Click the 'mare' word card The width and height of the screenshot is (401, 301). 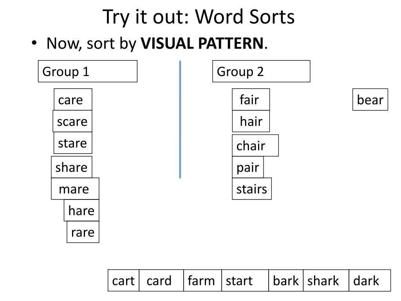75,189
